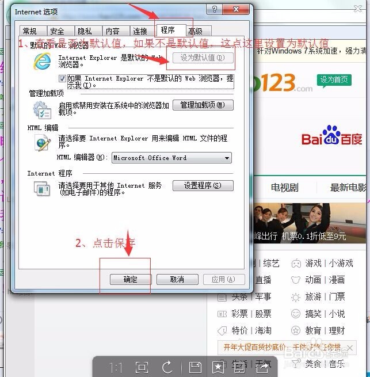Open the 音乐 link
Screen dimensions: 370x377
click(x=337, y=364)
